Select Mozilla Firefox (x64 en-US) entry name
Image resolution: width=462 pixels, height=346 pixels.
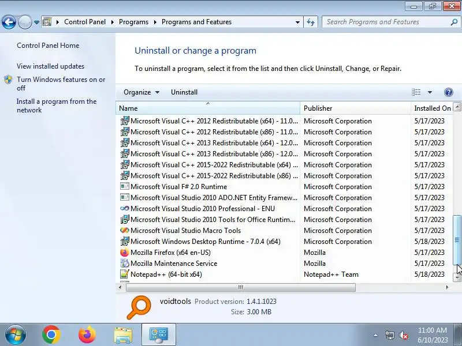[170, 253]
